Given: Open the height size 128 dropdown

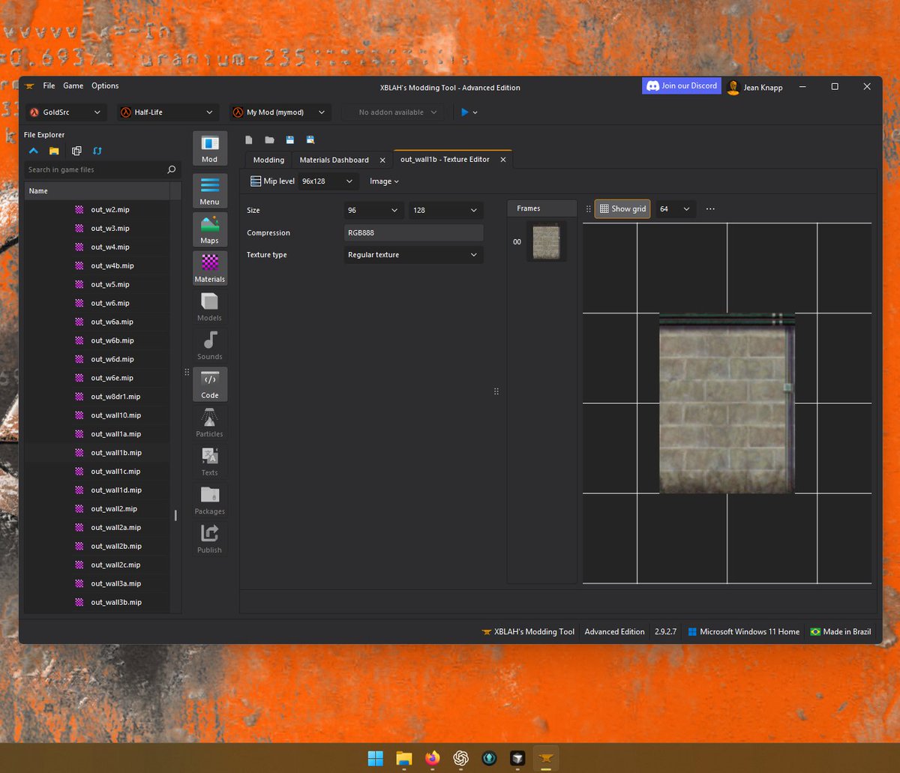Looking at the screenshot, I should point(446,211).
